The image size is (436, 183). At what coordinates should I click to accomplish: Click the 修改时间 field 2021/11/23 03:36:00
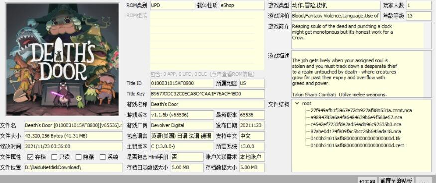pos(73,146)
